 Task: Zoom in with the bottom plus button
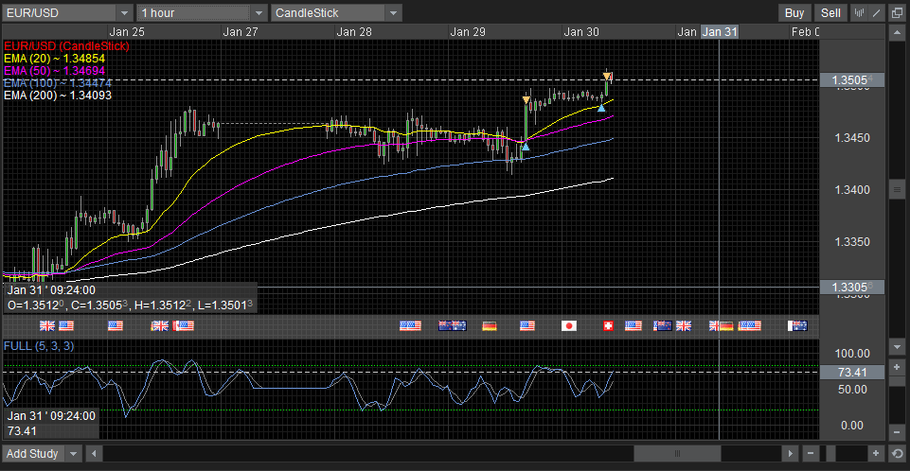coord(876,454)
